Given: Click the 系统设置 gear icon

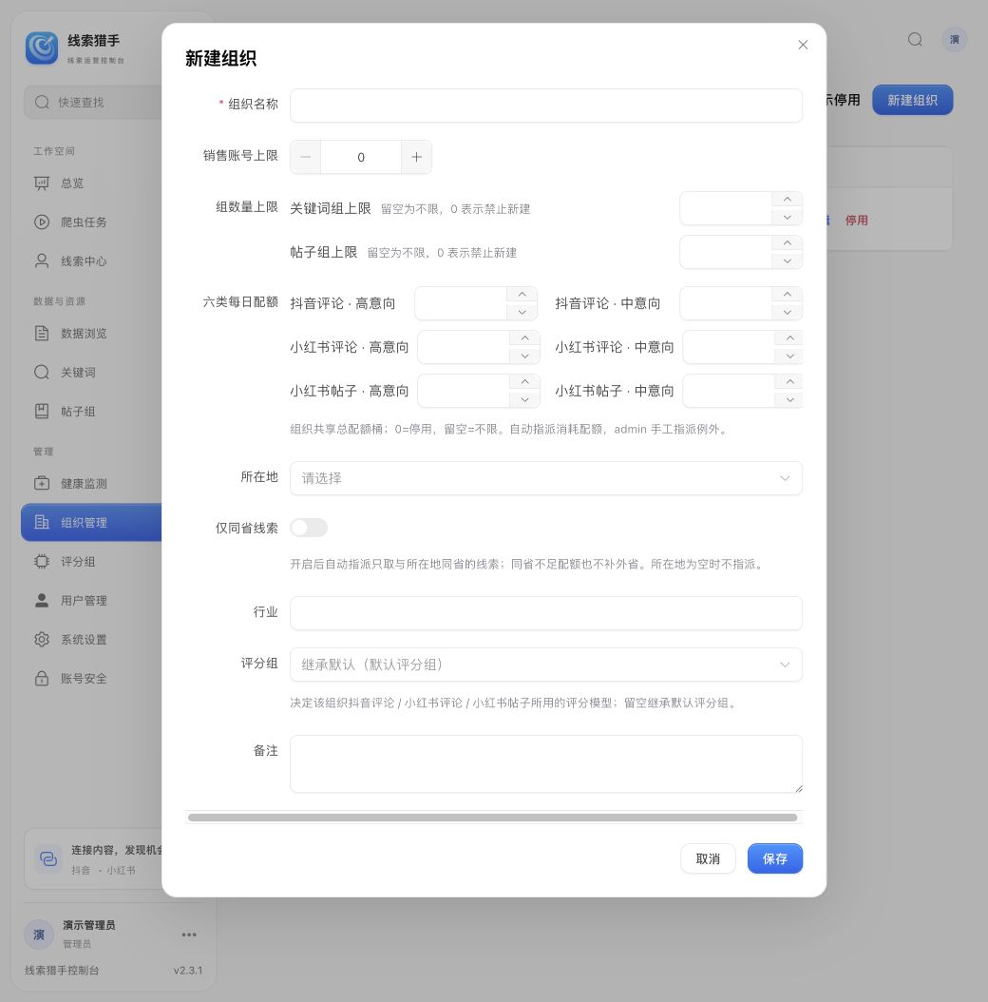Looking at the screenshot, I should click(x=42, y=640).
